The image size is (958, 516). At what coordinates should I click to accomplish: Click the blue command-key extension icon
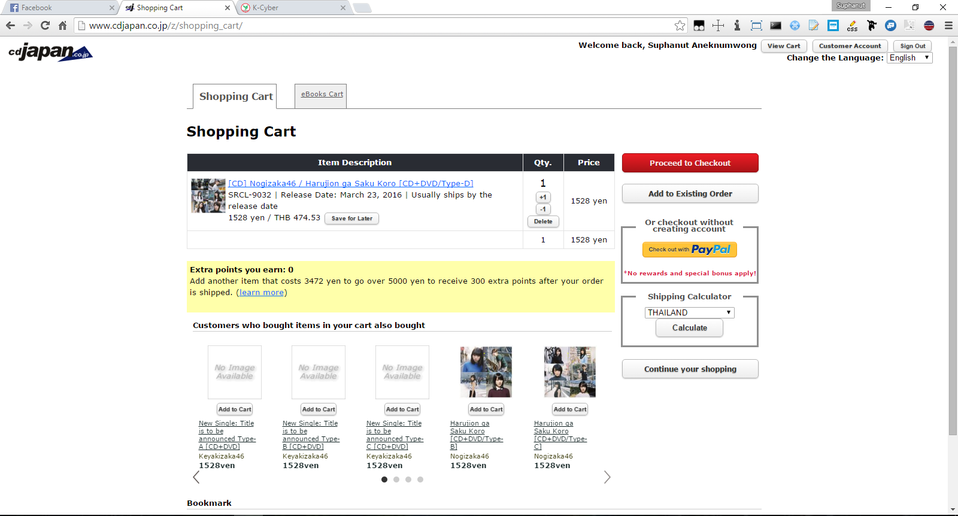pos(795,25)
